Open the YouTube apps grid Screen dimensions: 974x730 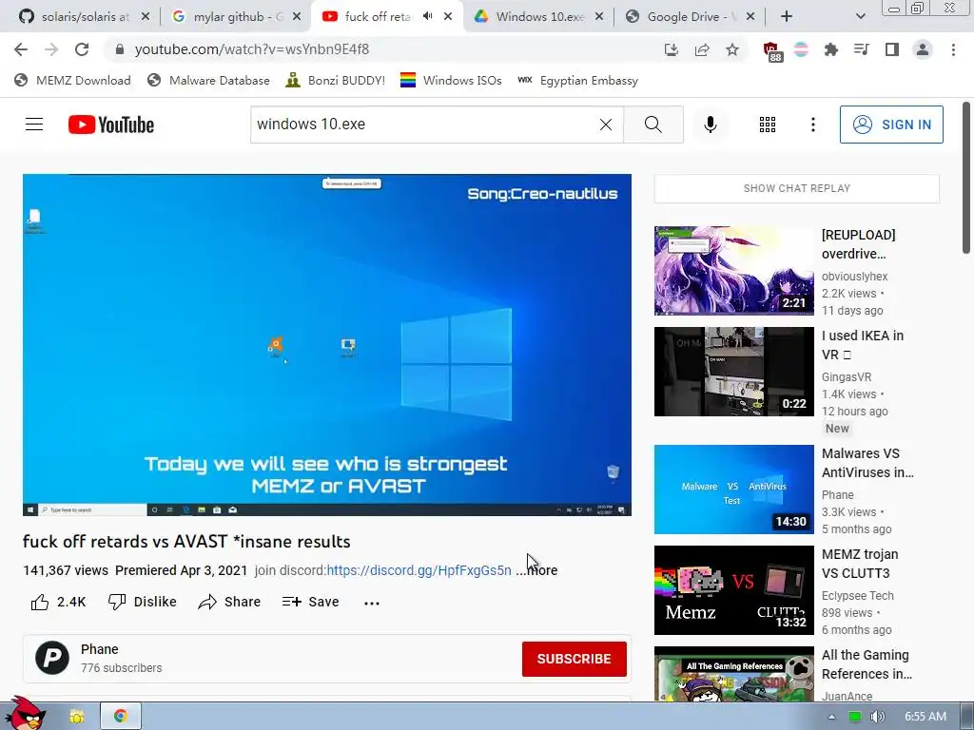coord(768,125)
